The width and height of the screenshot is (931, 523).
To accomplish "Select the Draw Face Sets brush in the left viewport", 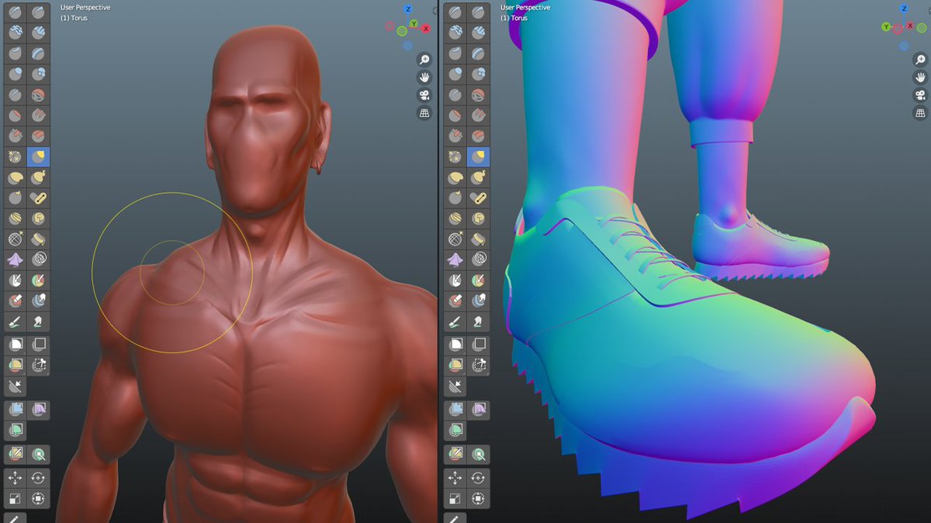I will click(38, 280).
